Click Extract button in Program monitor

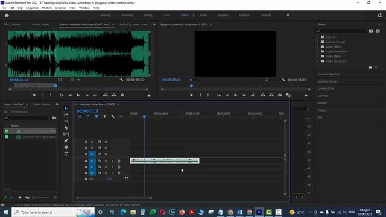[271, 95]
